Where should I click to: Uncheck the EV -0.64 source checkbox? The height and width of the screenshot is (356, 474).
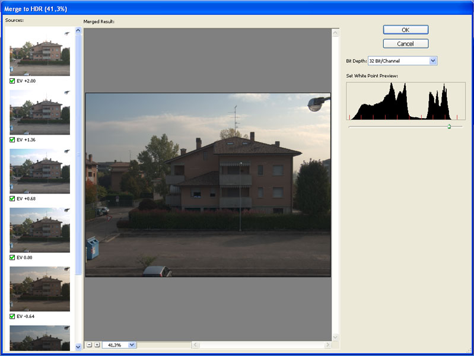click(12, 316)
